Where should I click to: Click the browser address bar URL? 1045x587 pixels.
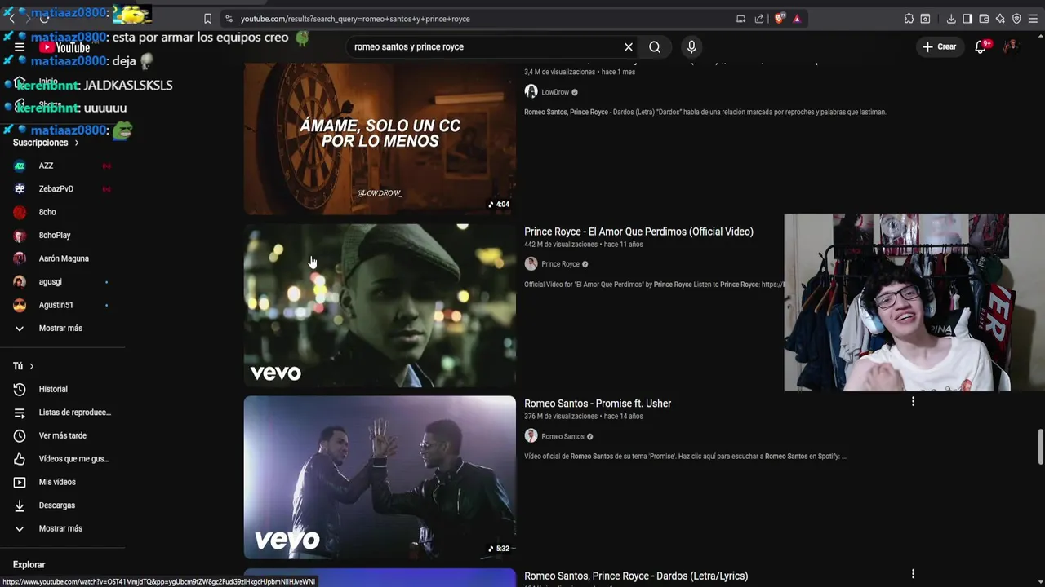[355, 19]
